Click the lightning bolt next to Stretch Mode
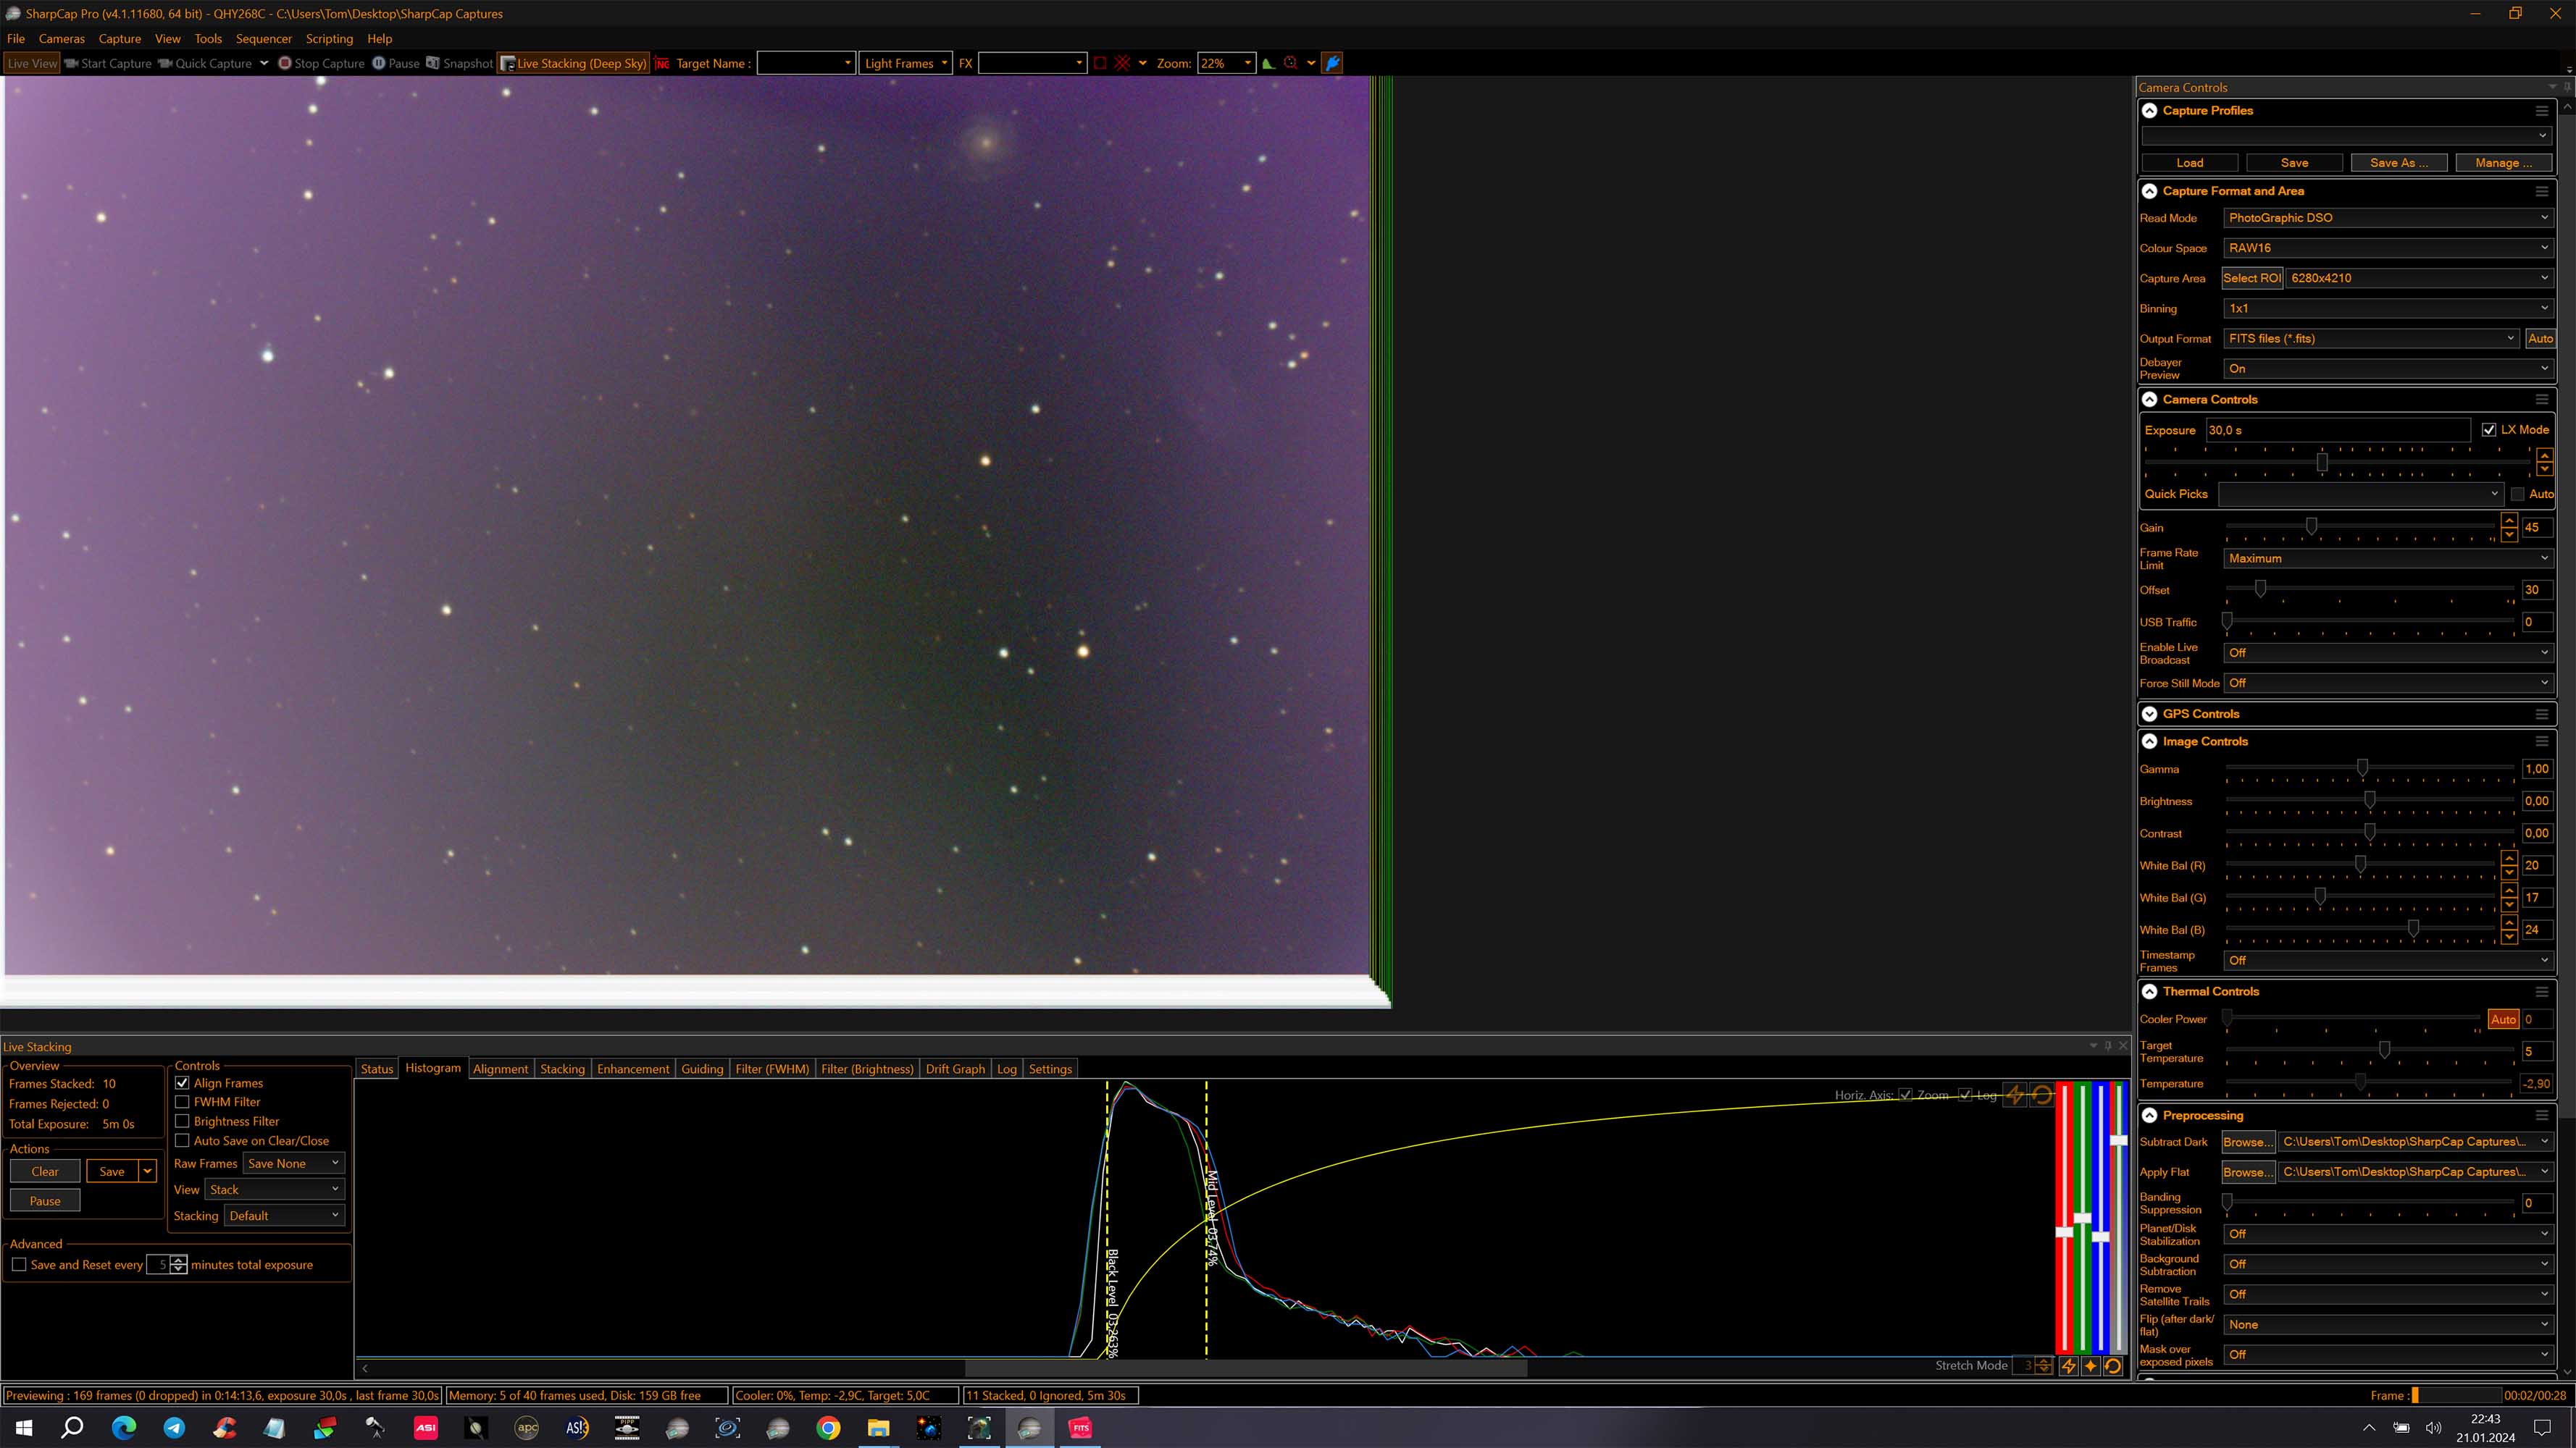Image resolution: width=2576 pixels, height=1448 pixels. pos(2068,1366)
